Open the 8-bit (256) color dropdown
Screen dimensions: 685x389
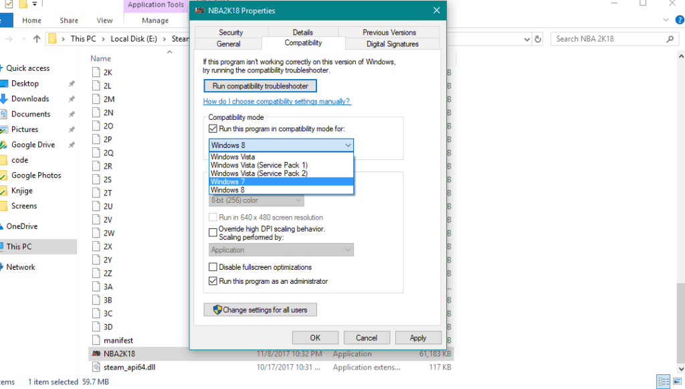256,201
